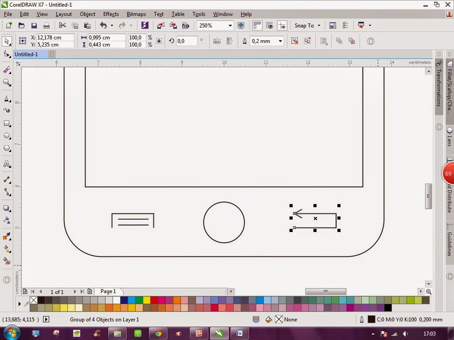Click the Export icon
The width and height of the screenshot is (454, 340).
tap(173, 25)
